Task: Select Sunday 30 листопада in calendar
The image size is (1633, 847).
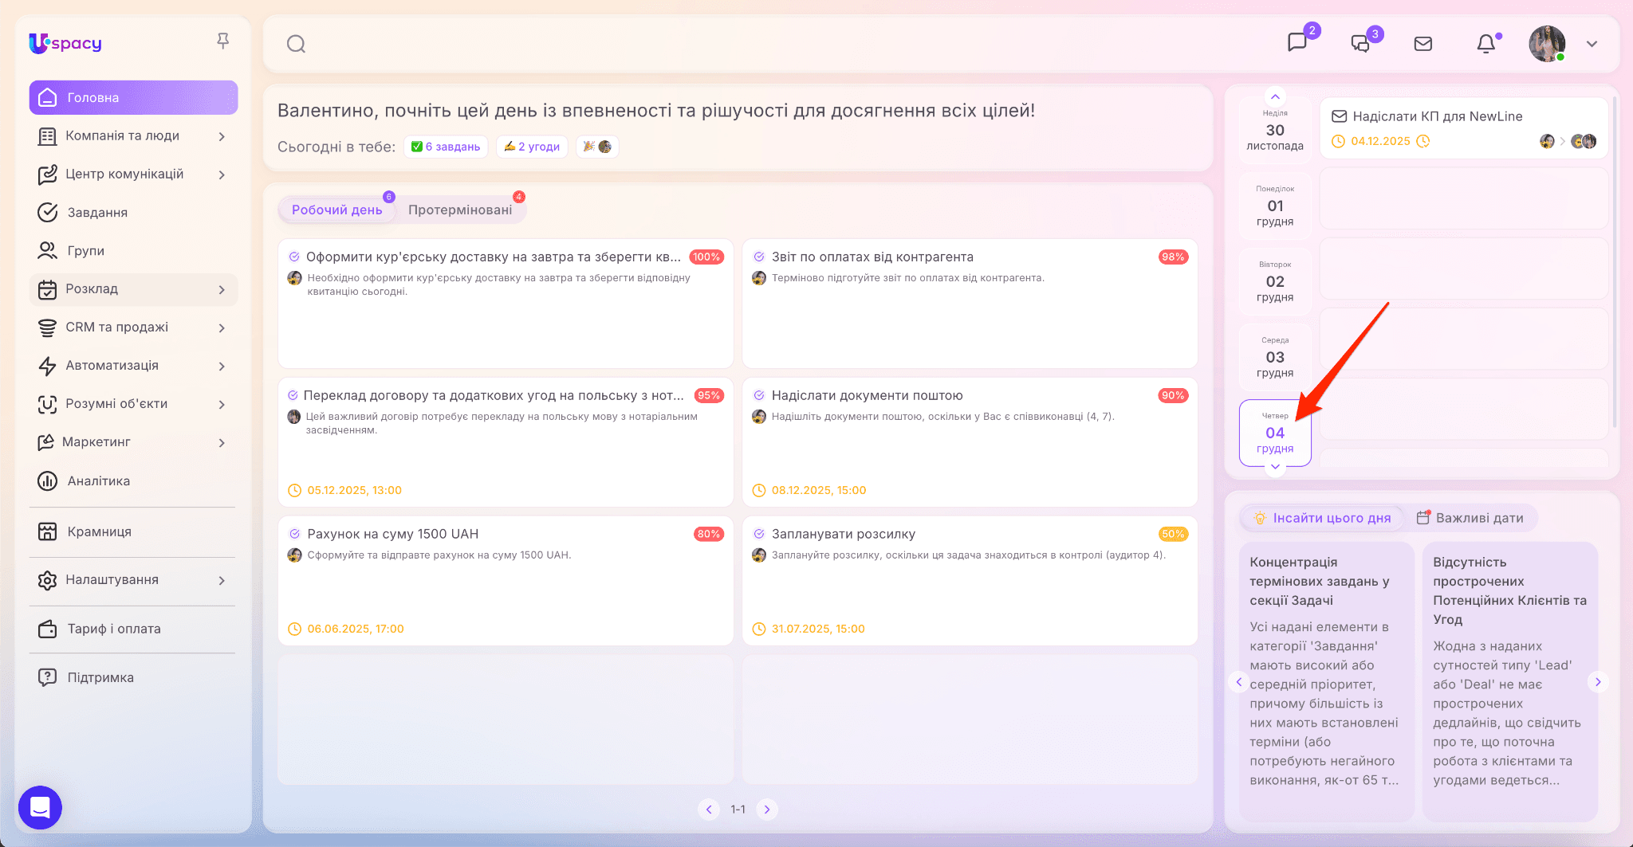Action: point(1275,129)
